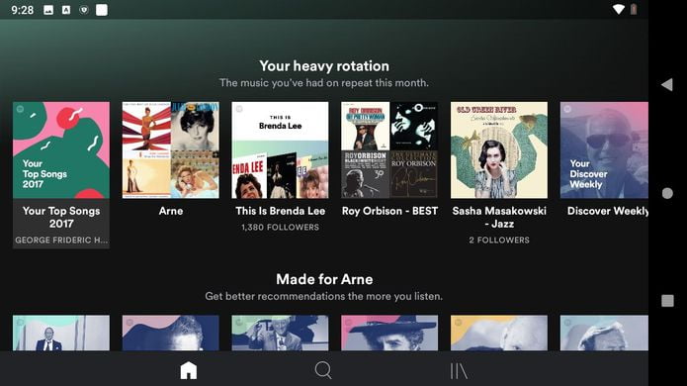Tap 'GEORGE FRIDERIC H...' subtitle
This screenshot has height=386, width=687.
[61, 240]
